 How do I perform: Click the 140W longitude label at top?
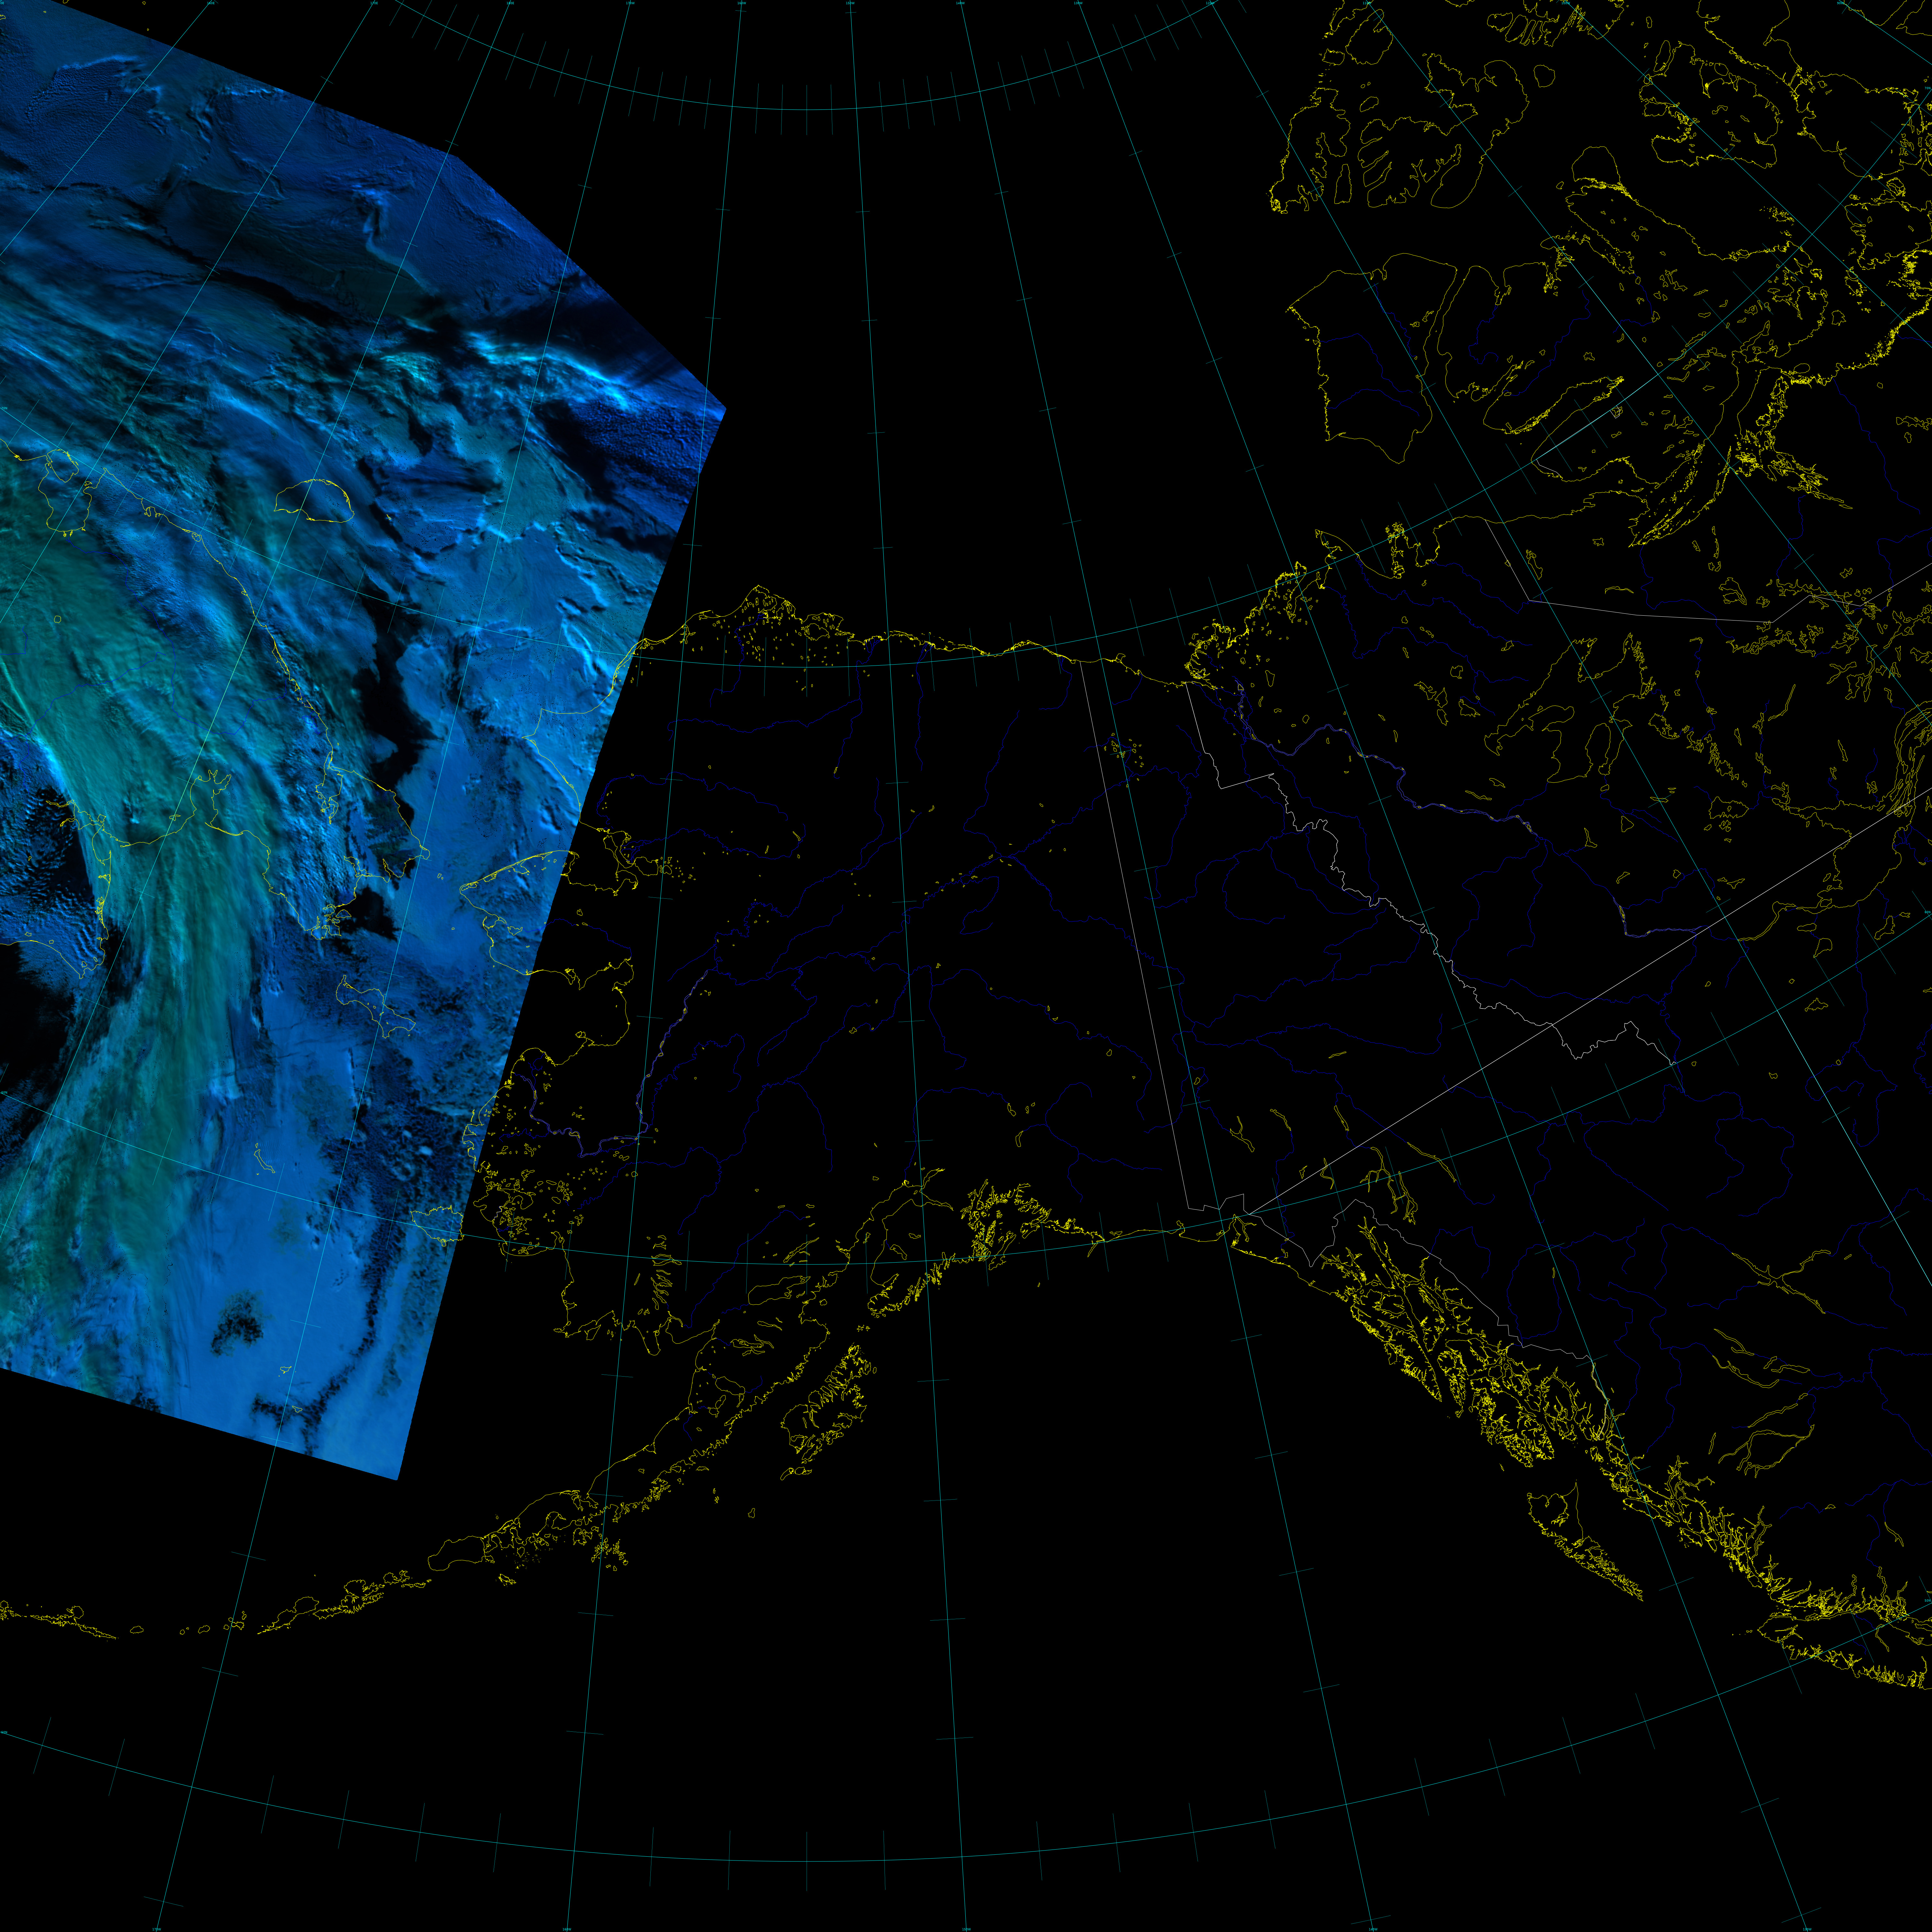click(x=960, y=3)
